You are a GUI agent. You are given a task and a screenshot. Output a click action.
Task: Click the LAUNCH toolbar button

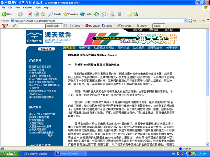(x=142, y=26)
